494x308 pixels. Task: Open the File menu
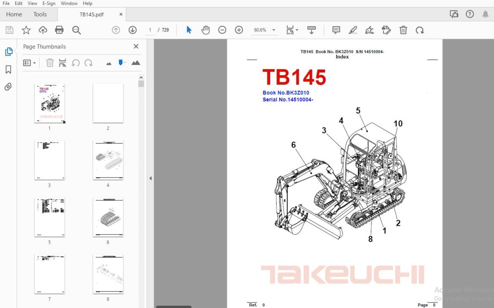(6, 3)
